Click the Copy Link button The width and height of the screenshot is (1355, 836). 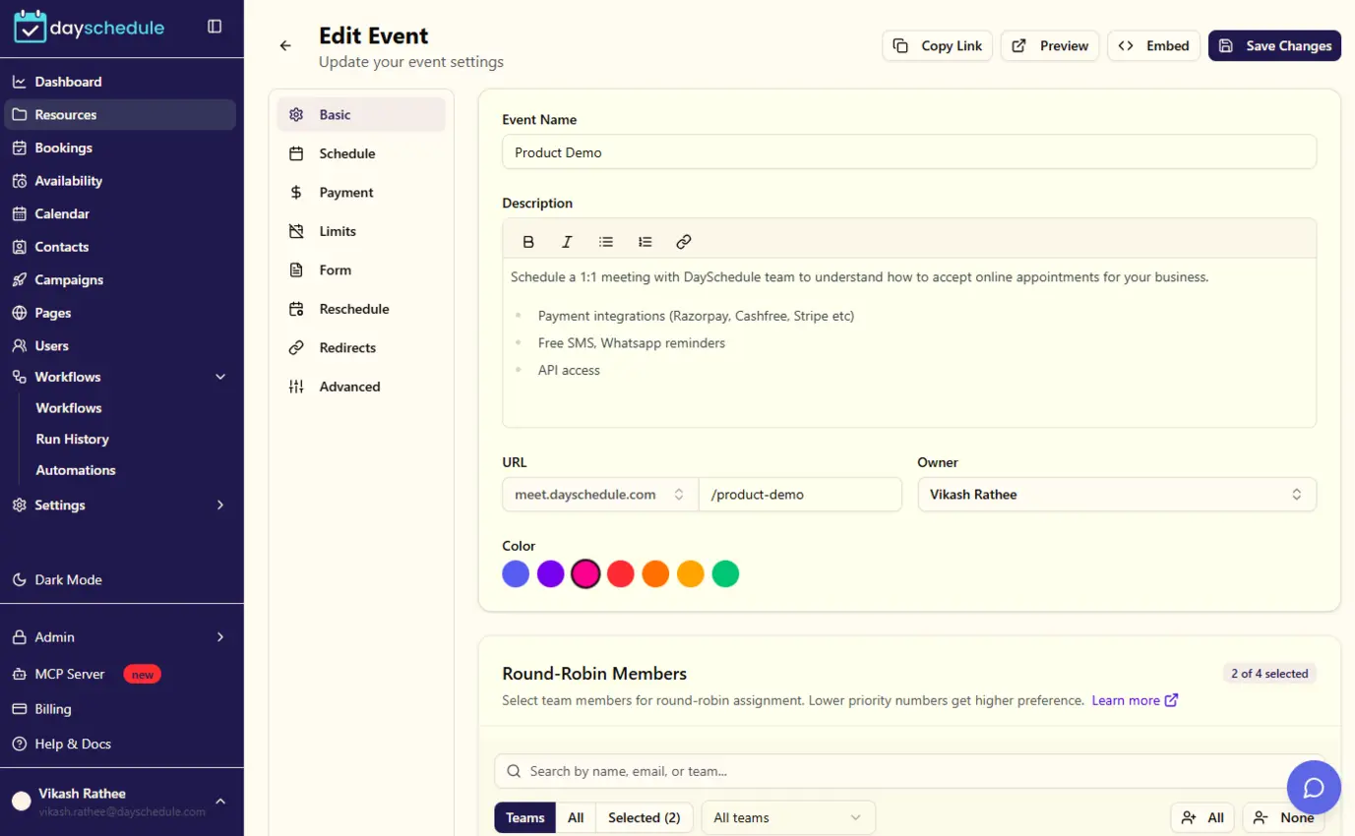[x=937, y=45]
